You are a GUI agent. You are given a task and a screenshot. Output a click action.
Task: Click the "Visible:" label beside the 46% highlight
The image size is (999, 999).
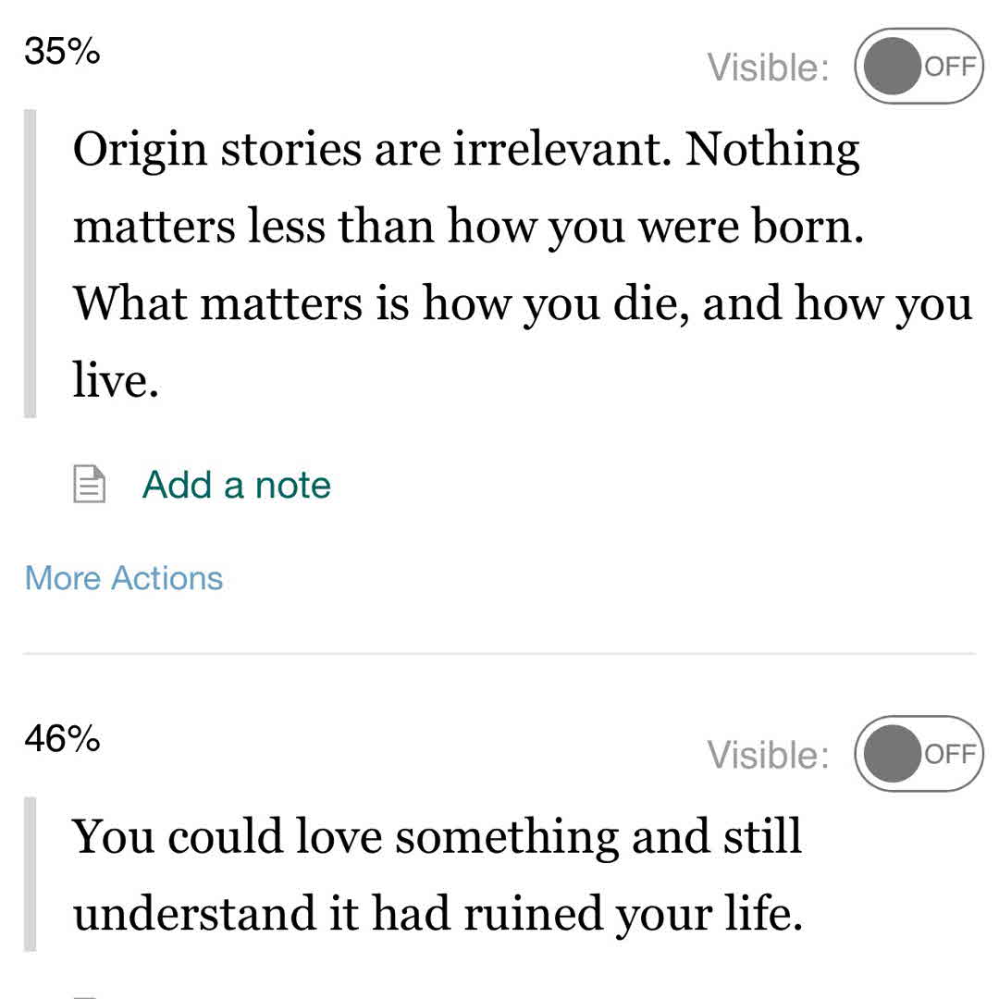click(x=768, y=755)
